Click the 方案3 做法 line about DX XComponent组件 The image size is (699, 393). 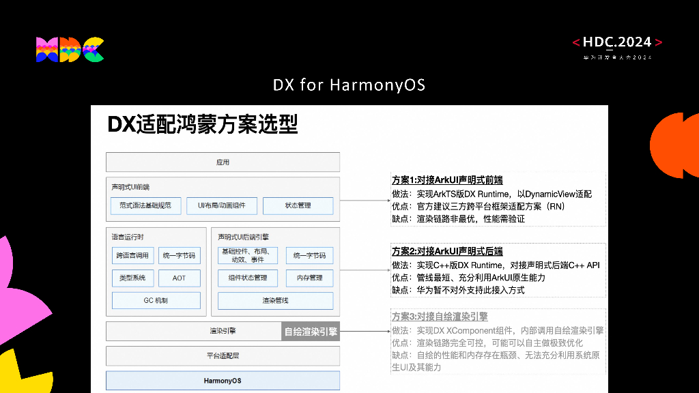[498, 331]
